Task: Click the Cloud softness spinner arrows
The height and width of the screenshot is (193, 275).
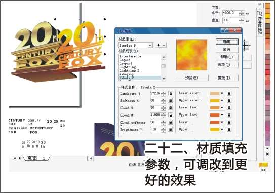Action: tap(163, 122)
